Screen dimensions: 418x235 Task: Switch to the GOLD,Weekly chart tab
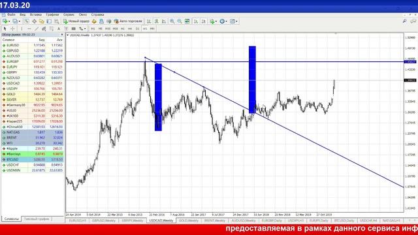189,221
